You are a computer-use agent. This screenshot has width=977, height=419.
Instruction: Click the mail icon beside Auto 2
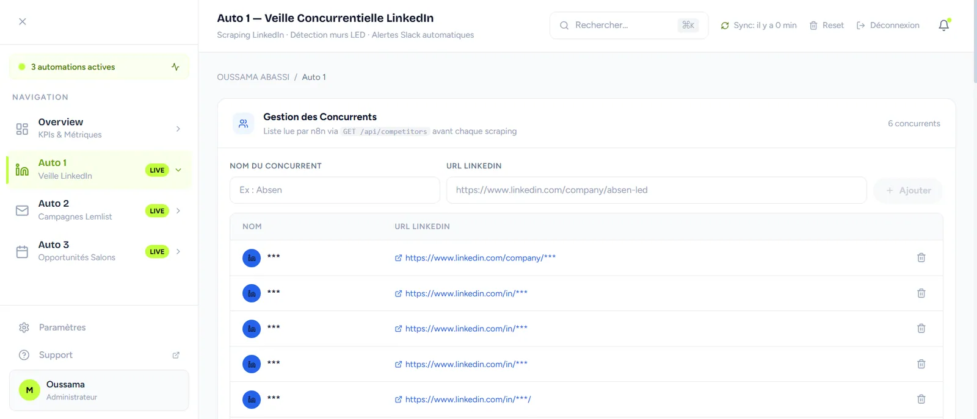pyautogui.click(x=22, y=210)
